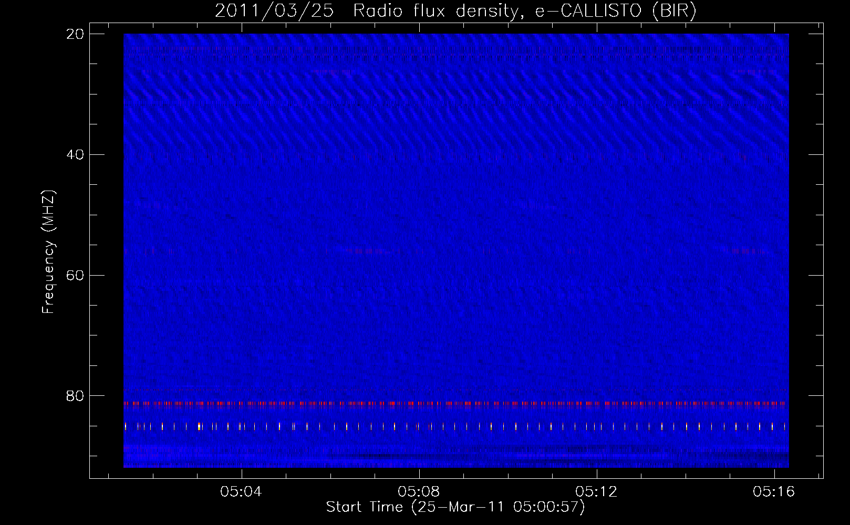
Task: Click the red interference band near 81 MHz
Action: pos(455,404)
